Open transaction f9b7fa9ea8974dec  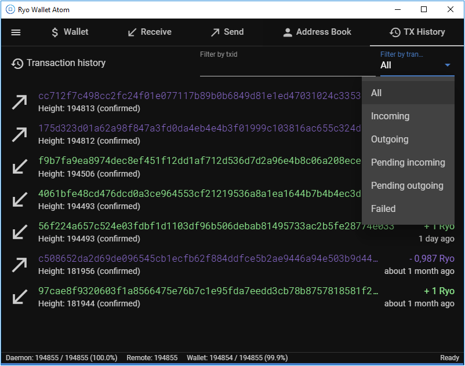[199, 160]
